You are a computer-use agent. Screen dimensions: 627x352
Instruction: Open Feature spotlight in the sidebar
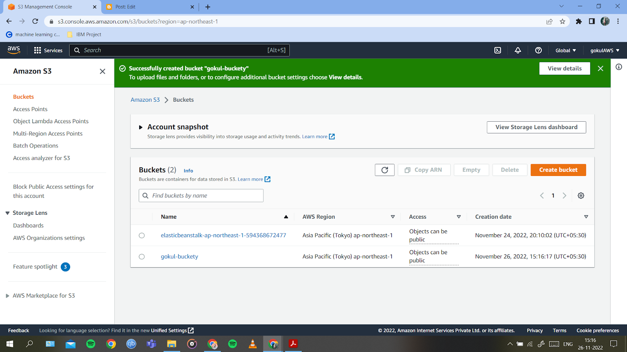click(42, 267)
